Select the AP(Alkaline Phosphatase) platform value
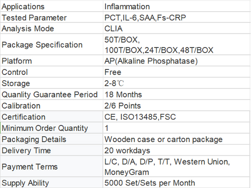Viewport: 251px width, 188px height. tap(151, 61)
